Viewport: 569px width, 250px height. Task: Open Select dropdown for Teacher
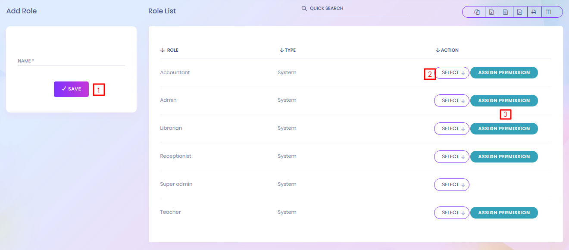click(x=451, y=212)
